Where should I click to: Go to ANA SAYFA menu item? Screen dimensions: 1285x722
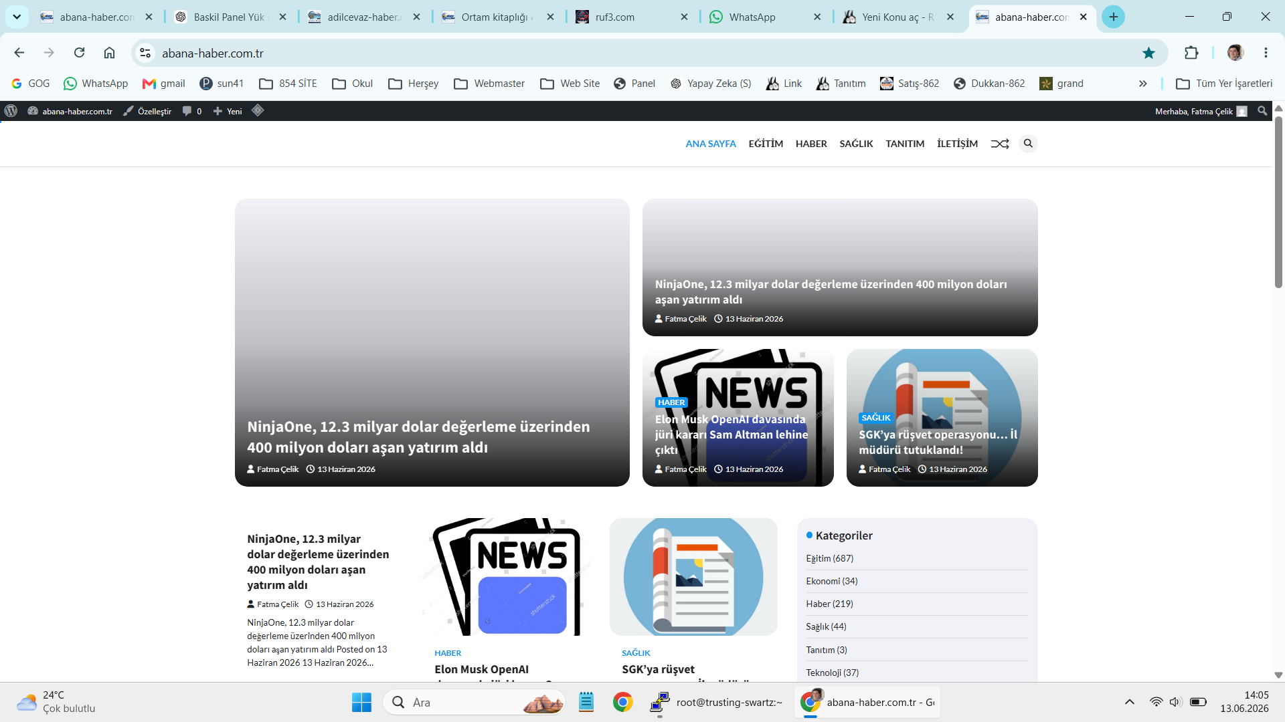point(711,144)
